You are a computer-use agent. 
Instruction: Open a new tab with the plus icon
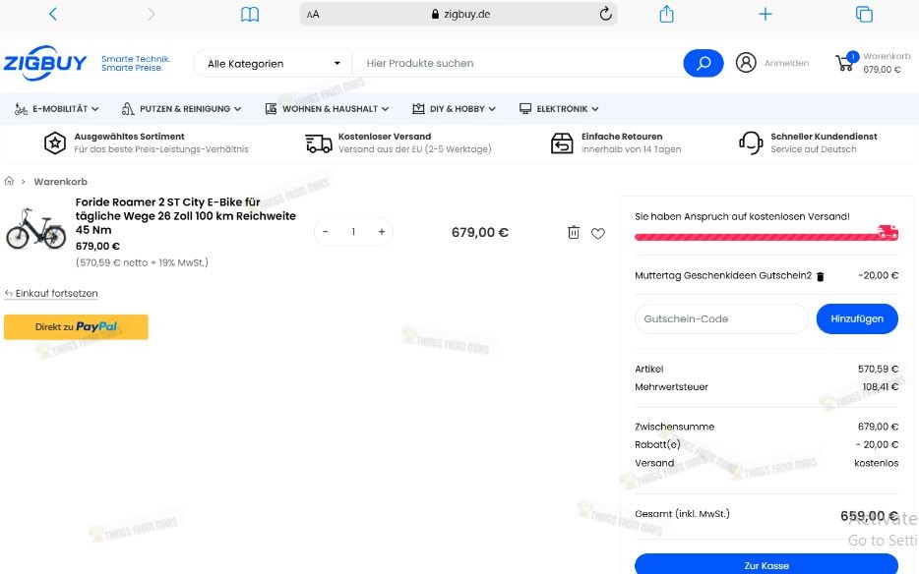tap(765, 14)
